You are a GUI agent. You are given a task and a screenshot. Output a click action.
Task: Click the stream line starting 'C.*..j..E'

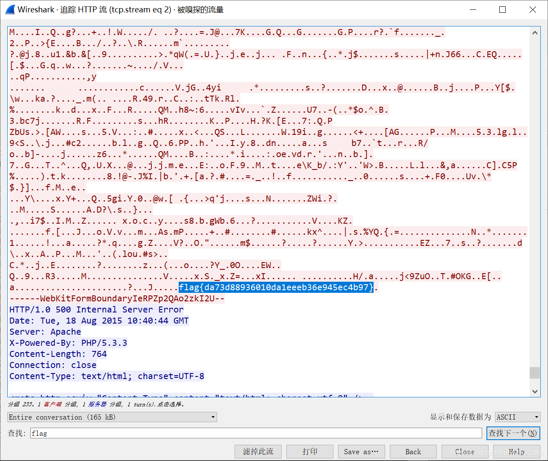click(x=145, y=265)
